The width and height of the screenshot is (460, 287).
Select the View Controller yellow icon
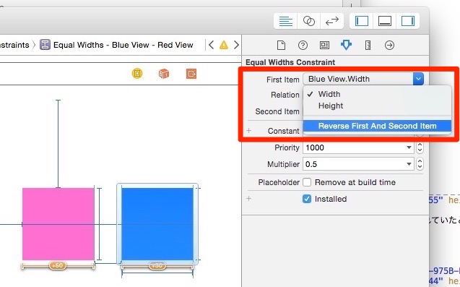point(137,73)
